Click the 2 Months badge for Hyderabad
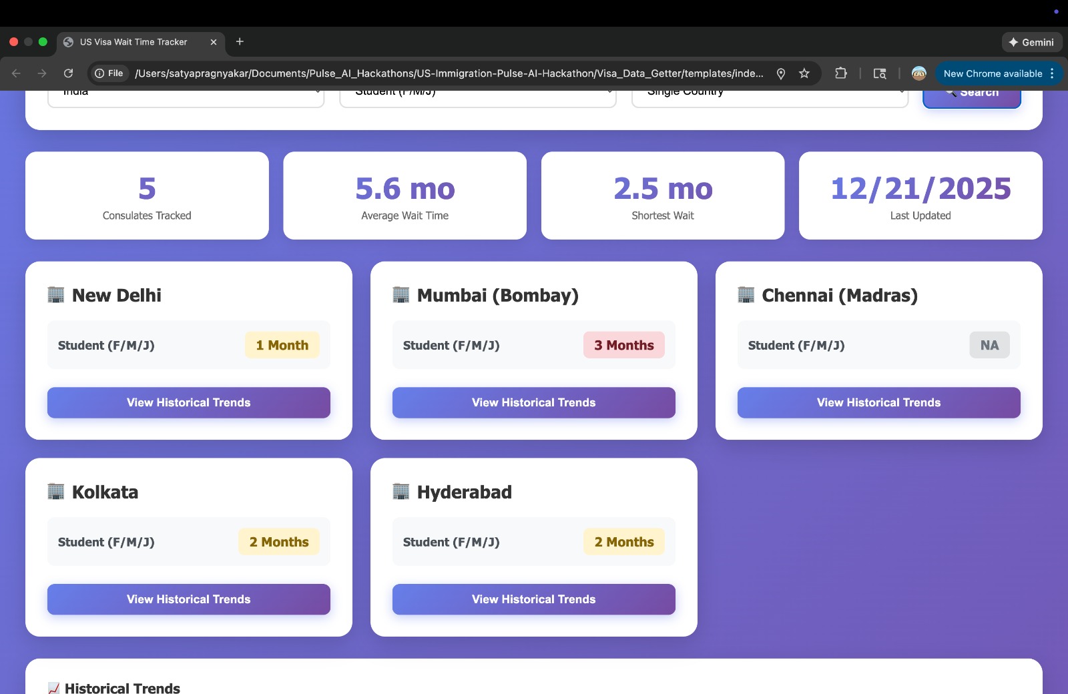This screenshot has height=694, width=1068. click(624, 542)
